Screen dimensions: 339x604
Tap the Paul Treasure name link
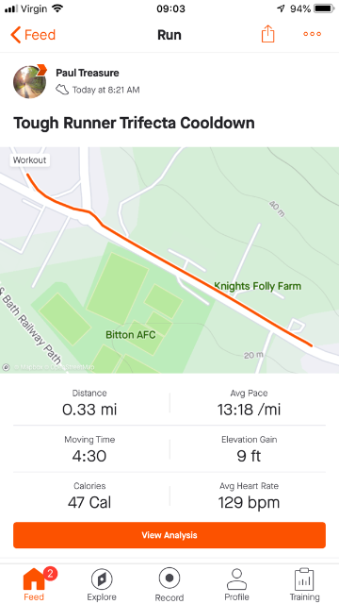point(88,73)
